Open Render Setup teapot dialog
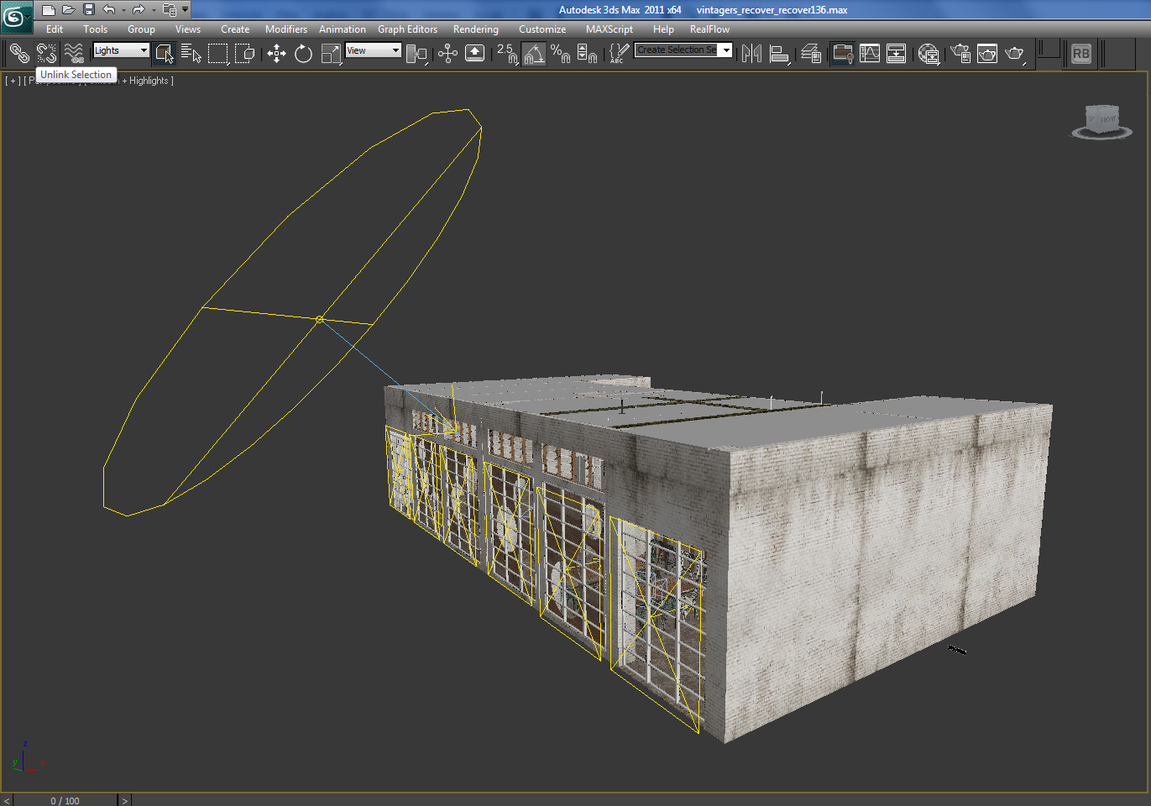1151x806 pixels. 960,54
